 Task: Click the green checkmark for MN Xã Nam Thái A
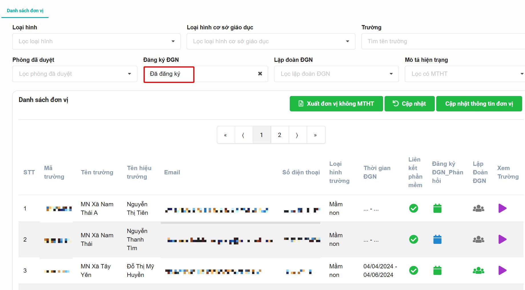pos(413,208)
